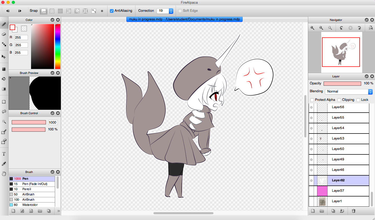The width and height of the screenshot is (375, 220).
Task: Select the rectangular Select tool
Action: pyautogui.click(x=4, y=102)
